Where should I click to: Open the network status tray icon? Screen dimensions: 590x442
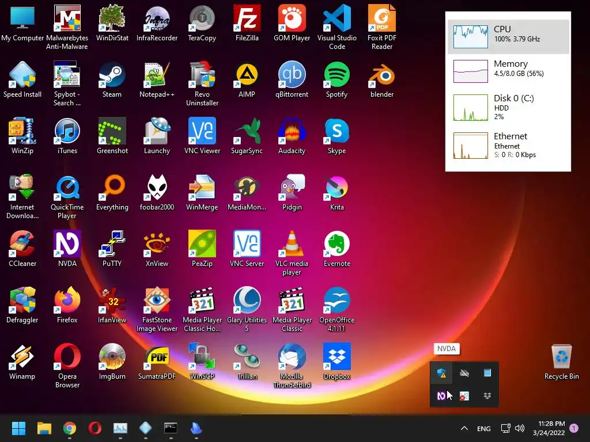click(x=505, y=428)
